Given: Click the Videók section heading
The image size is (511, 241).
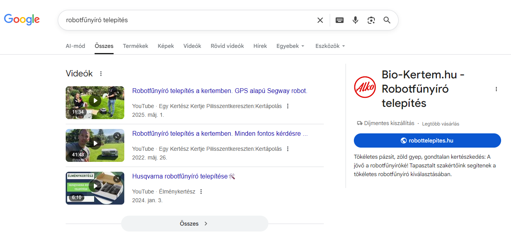Looking at the screenshot, I should [79, 74].
